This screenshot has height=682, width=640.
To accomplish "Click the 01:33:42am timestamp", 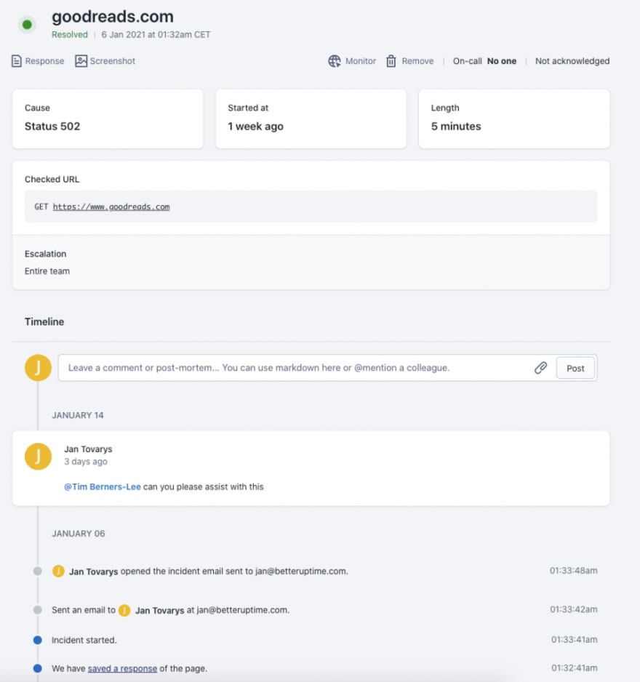I will 573,610.
